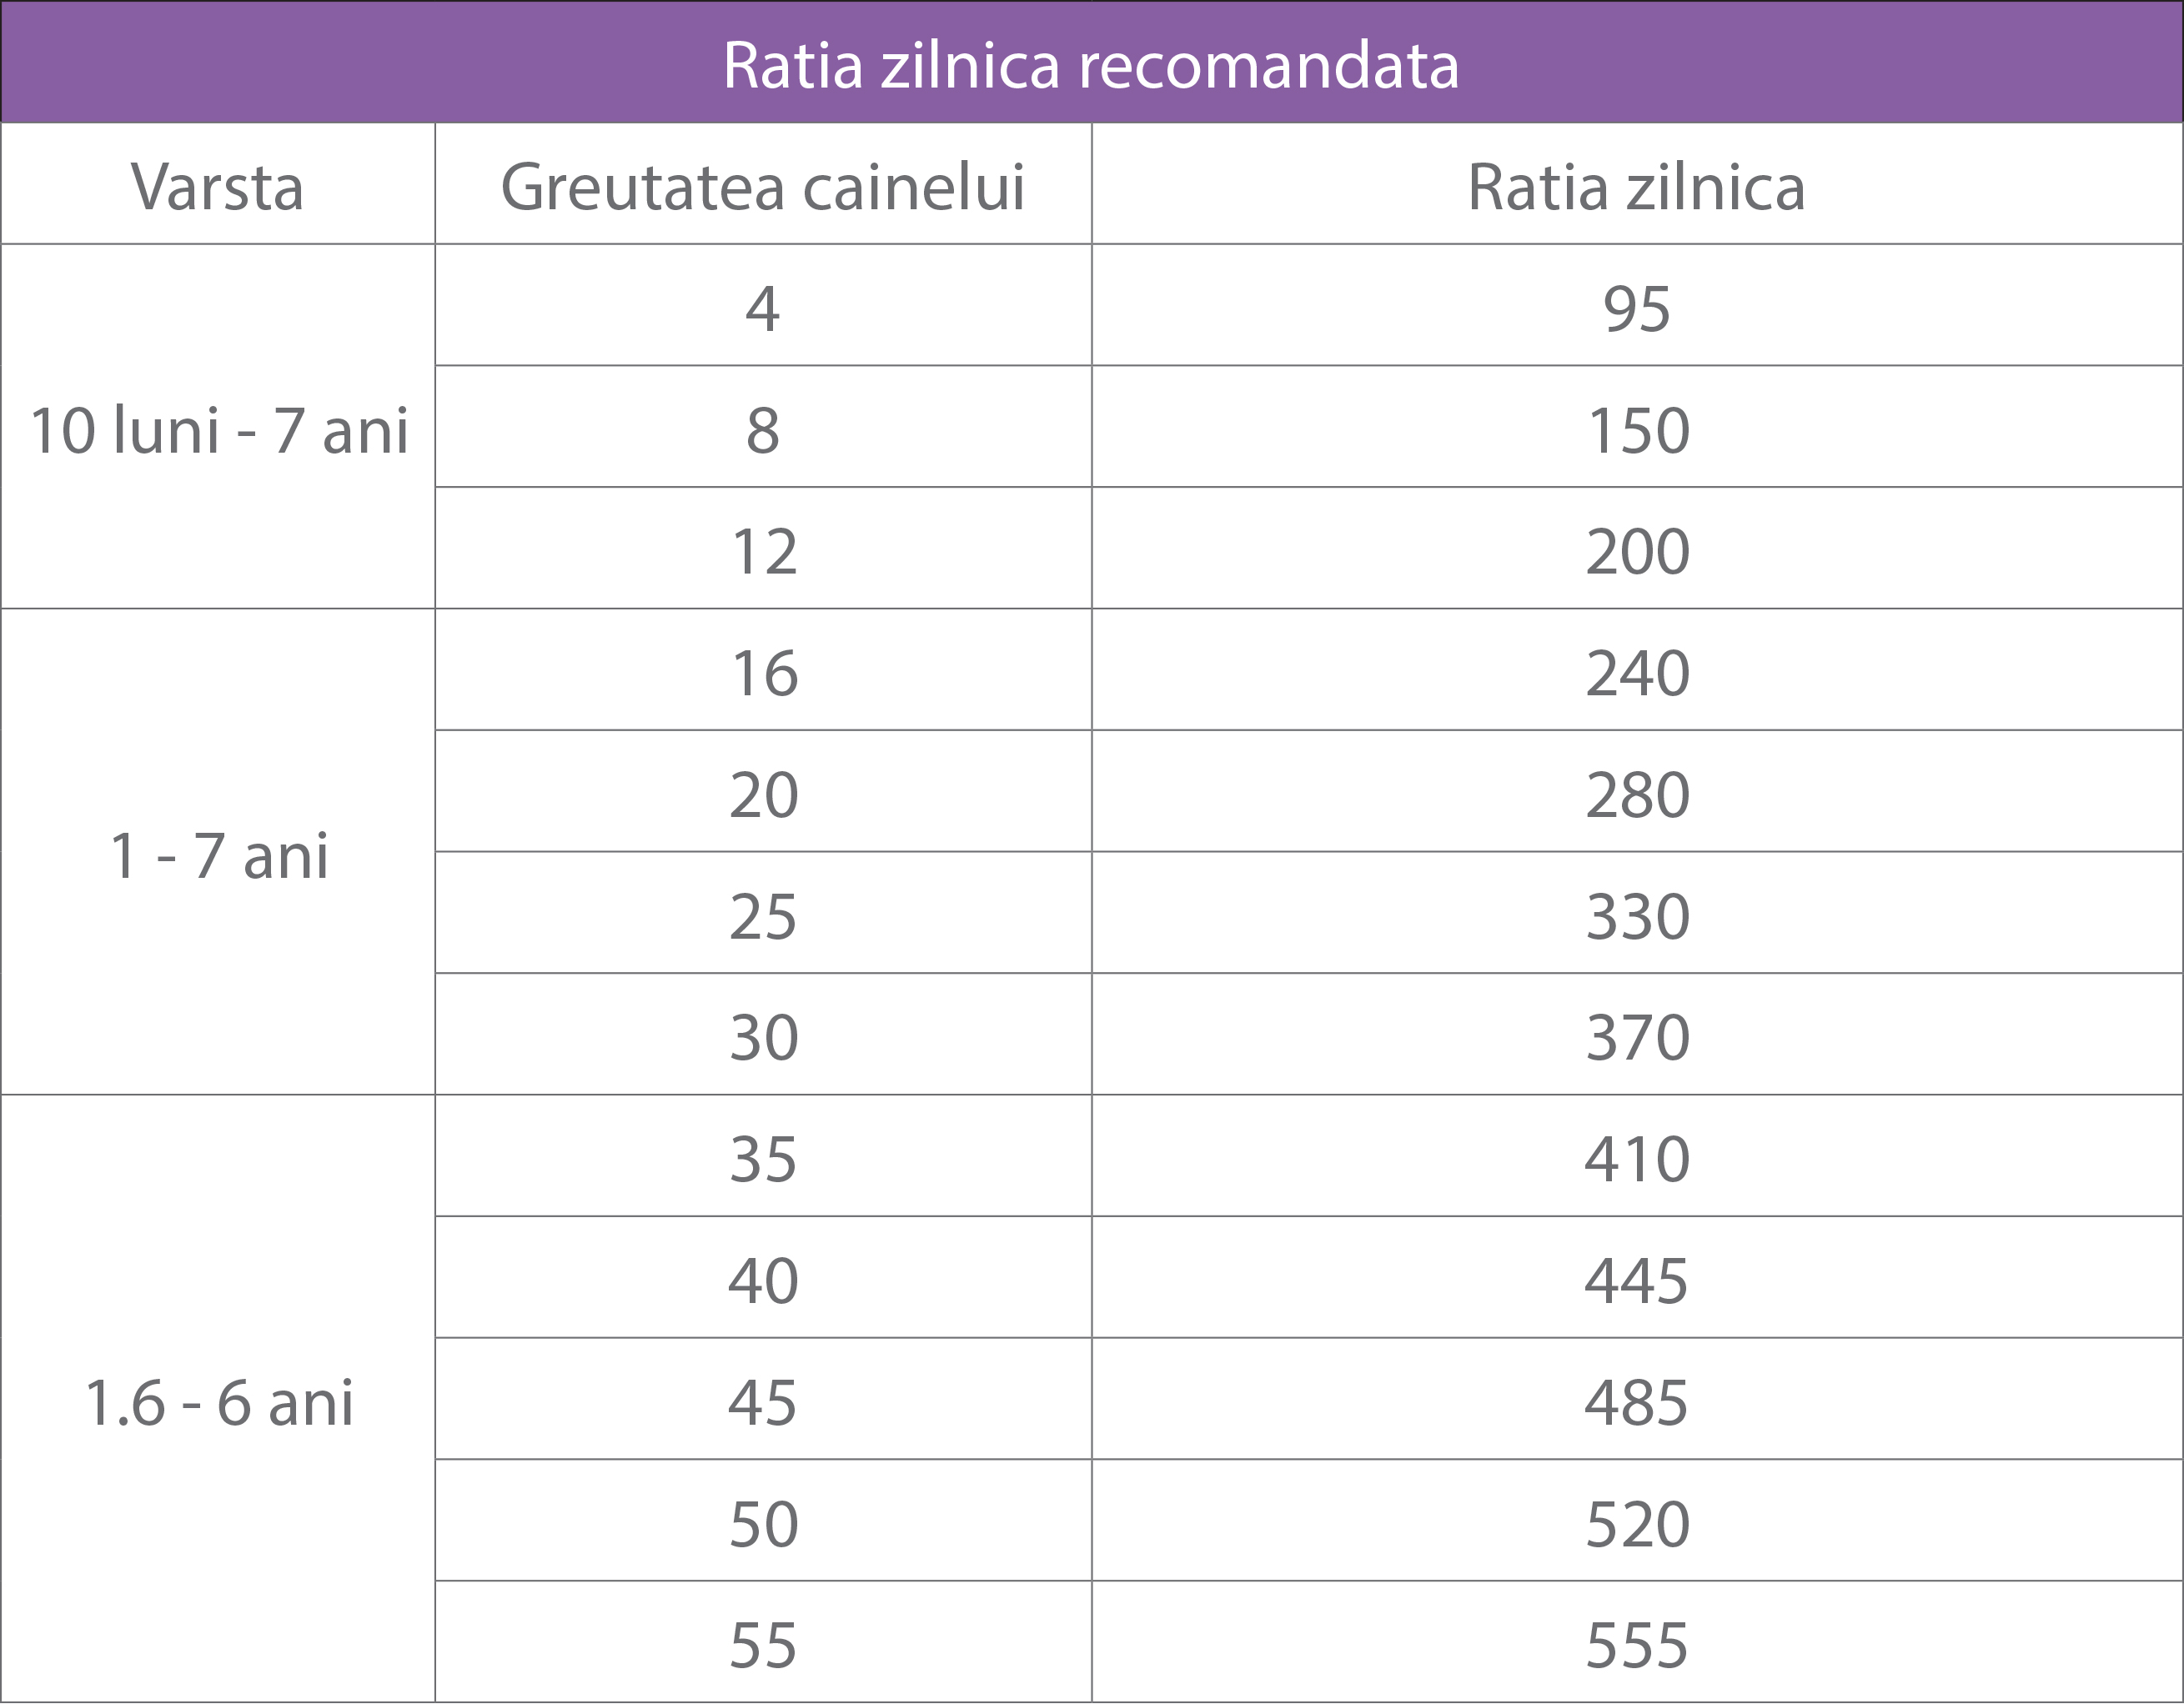Select the weight cell showing 45

[763, 1399]
